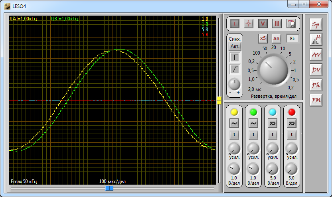Click the green channel усил. gain knob

click(253, 148)
